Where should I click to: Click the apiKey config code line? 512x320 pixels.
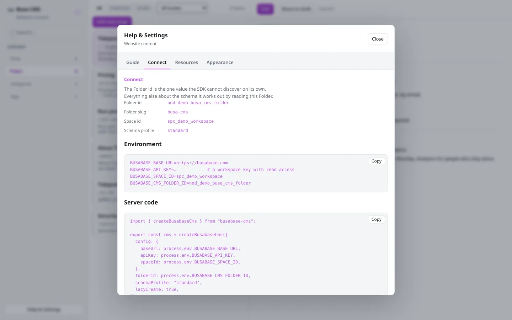tap(188, 255)
